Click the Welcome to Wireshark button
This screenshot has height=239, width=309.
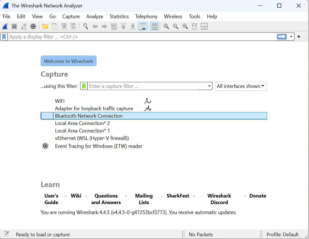(69, 61)
